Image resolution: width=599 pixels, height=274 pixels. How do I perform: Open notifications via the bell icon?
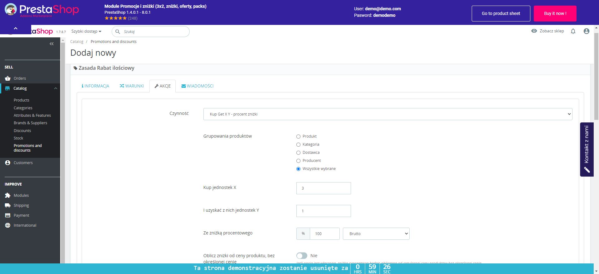[x=573, y=31]
